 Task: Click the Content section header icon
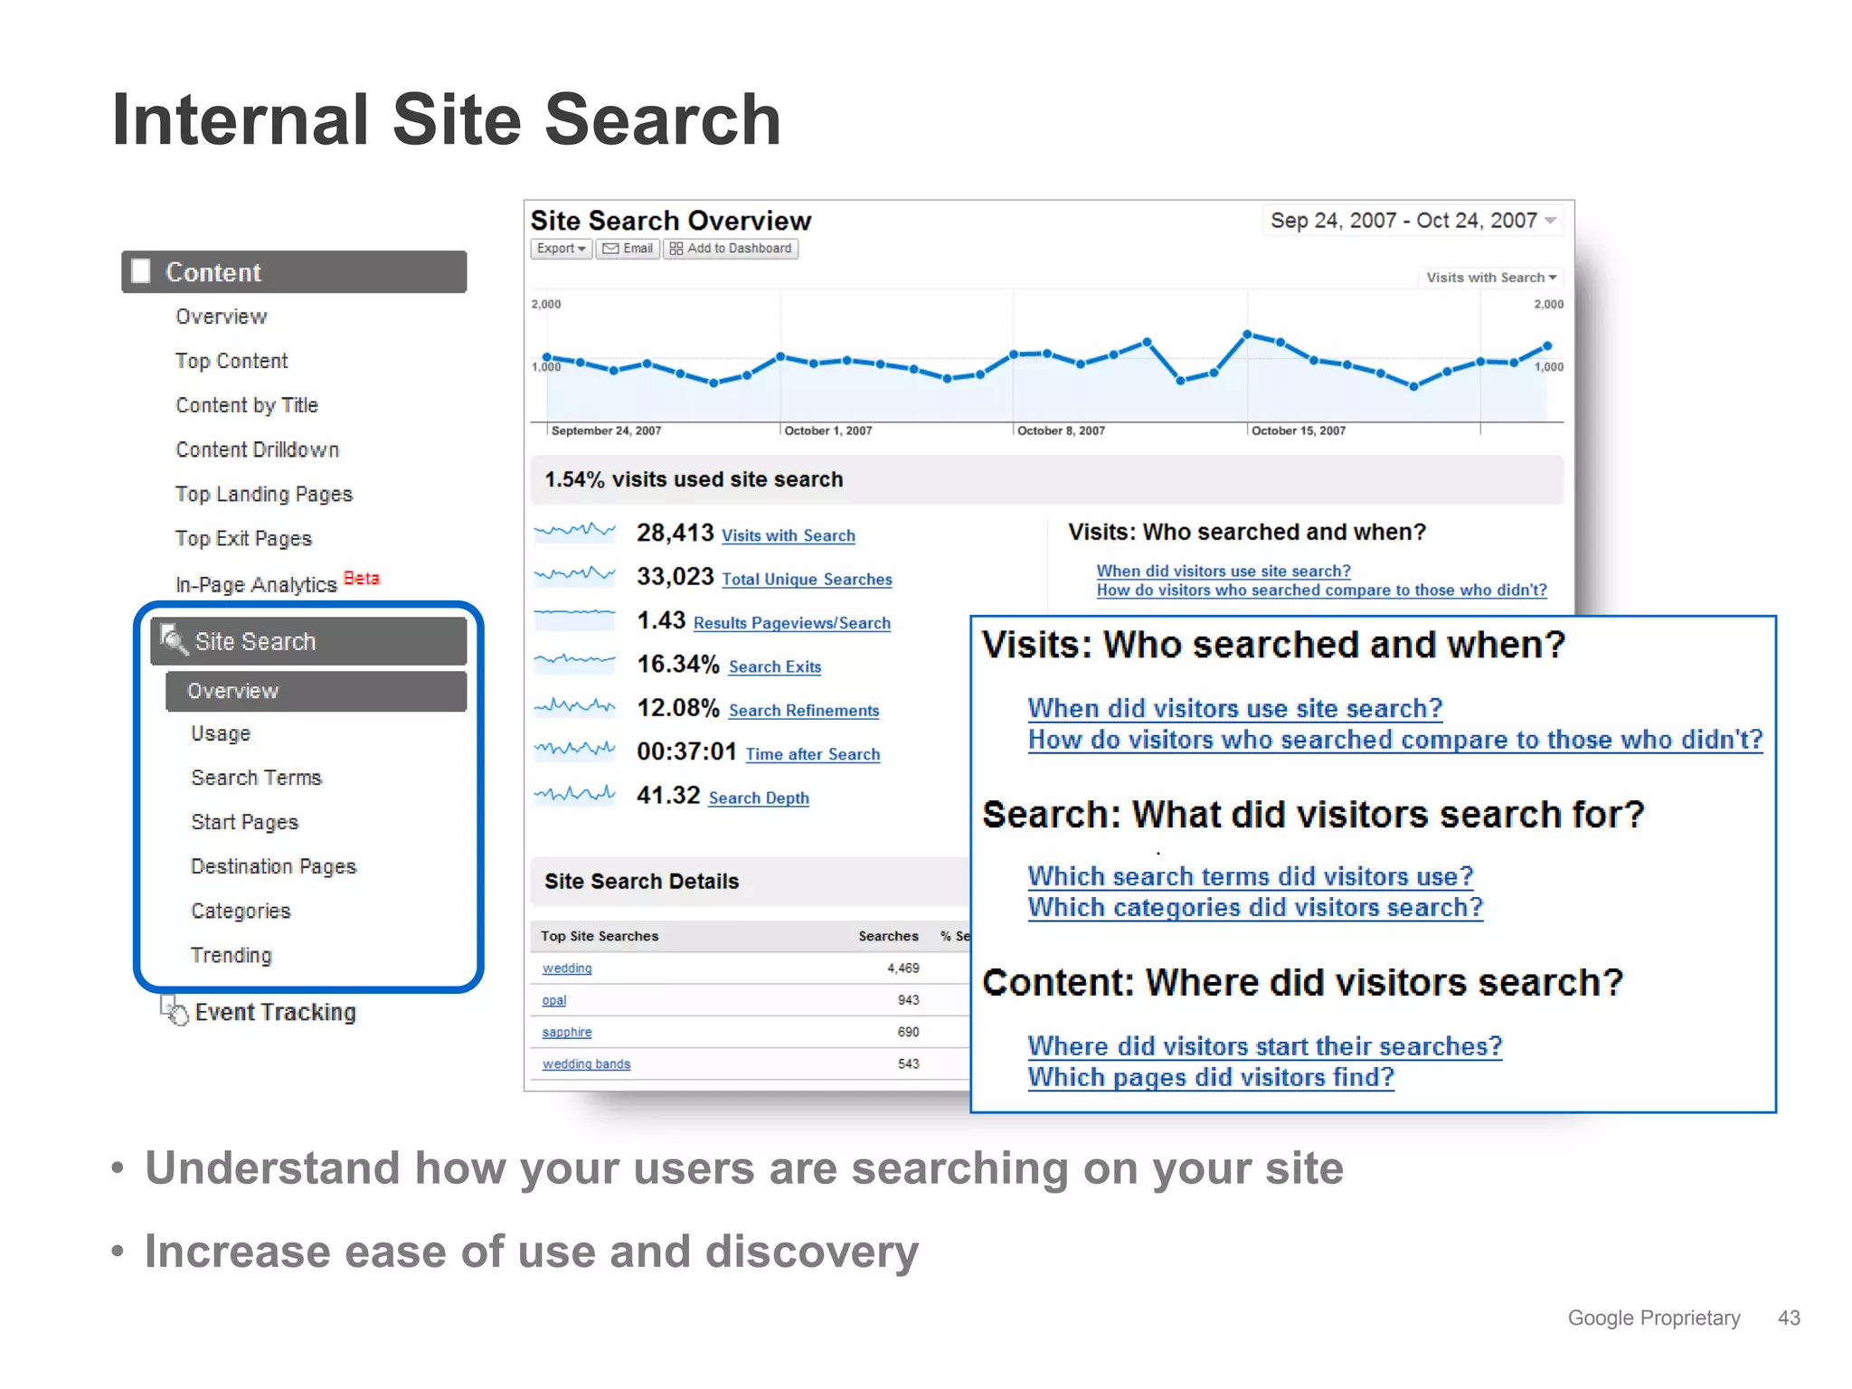point(141,271)
